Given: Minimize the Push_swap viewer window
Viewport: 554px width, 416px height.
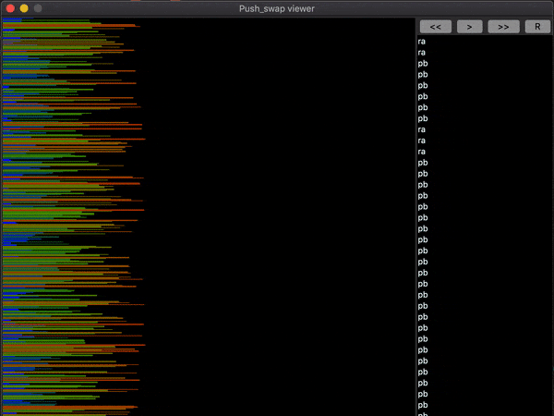Looking at the screenshot, I should [x=24, y=7].
